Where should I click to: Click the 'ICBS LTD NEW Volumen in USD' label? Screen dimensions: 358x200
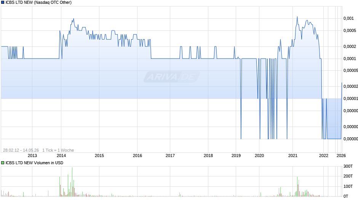tap(35, 163)
